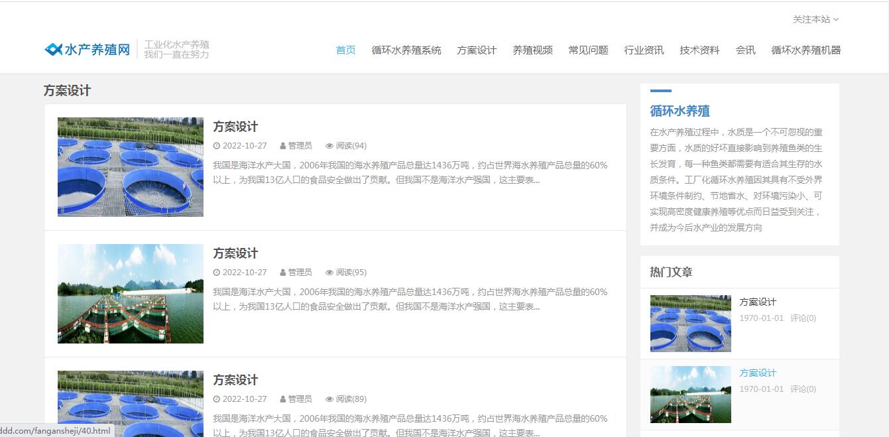Open the 技术资料 nav link
The image size is (889, 437).
[699, 50]
